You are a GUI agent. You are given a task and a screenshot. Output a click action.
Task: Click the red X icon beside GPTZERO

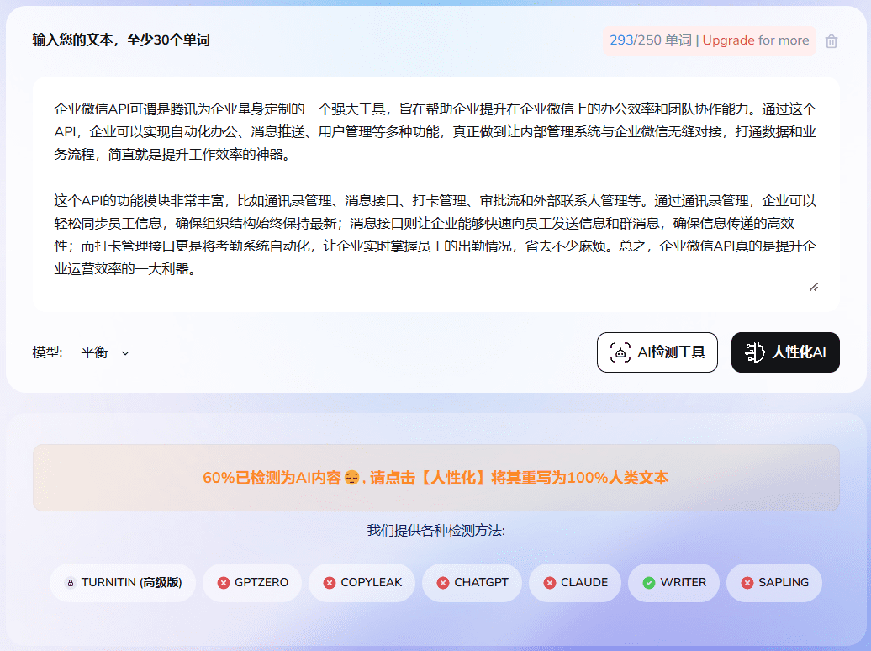(x=223, y=583)
